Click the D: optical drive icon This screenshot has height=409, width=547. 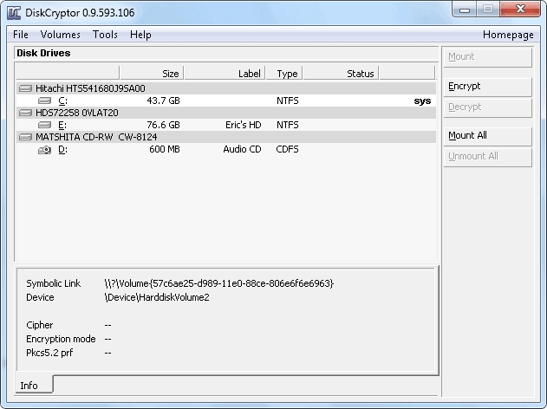(44, 150)
